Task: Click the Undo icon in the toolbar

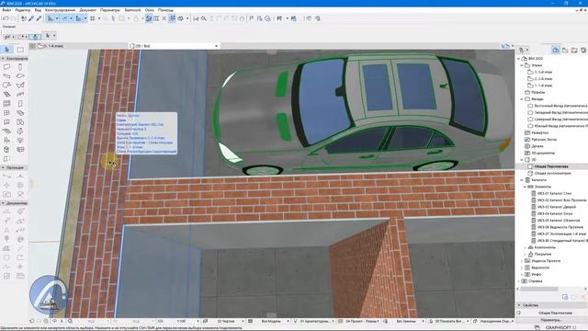Action: [6, 18]
